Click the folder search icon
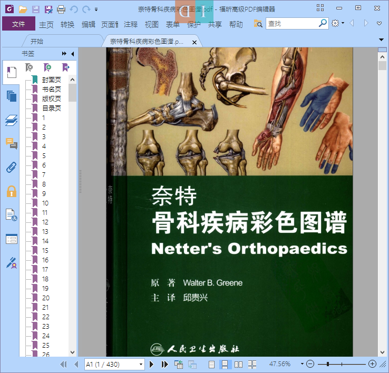Screen dimensions: 389x373 click(258, 24)
